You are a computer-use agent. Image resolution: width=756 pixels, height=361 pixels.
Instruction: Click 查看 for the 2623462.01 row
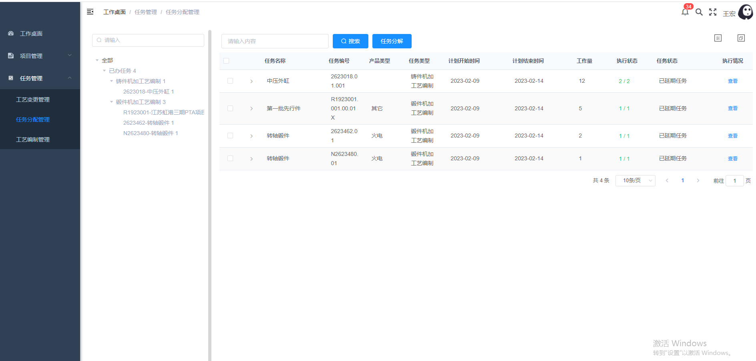point(733,136)
